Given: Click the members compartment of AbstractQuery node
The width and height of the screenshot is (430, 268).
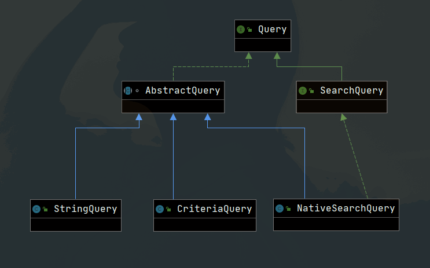Looking at the screenshot, I should pyautogui.click(x=173, y=106).
